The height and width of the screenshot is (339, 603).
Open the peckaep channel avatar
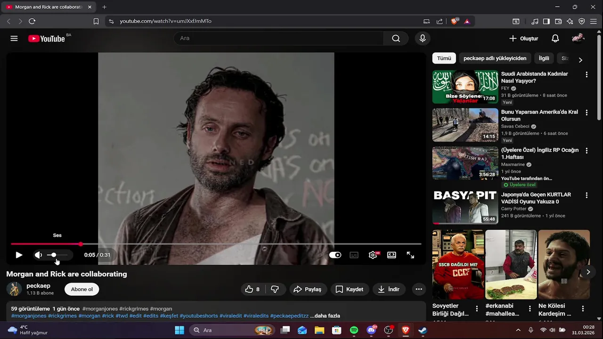point(14,289)
